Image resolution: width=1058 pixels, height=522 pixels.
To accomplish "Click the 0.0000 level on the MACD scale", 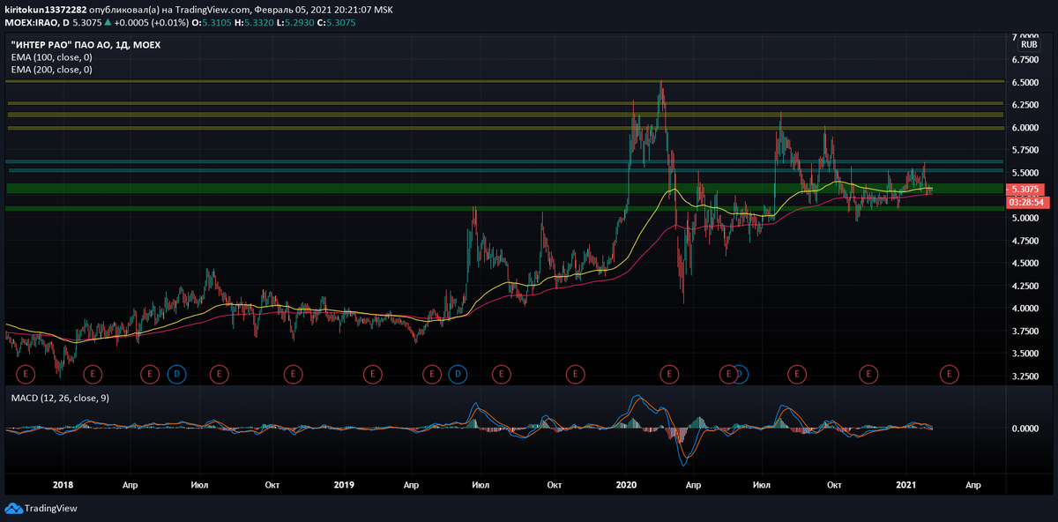I will pos(1025,429).
